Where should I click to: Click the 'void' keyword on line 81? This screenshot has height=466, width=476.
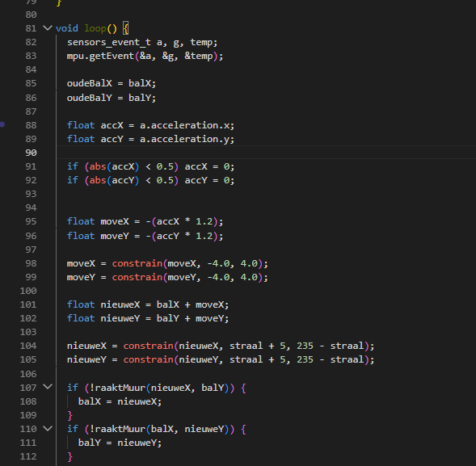(x=67, y=28)
